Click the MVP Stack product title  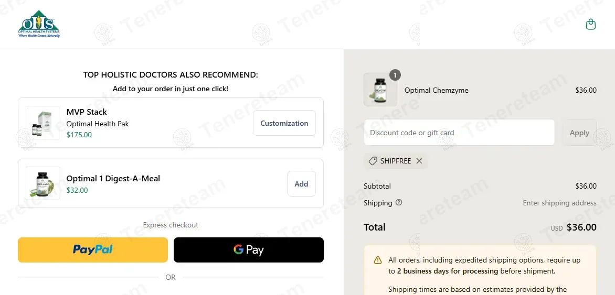87,112
